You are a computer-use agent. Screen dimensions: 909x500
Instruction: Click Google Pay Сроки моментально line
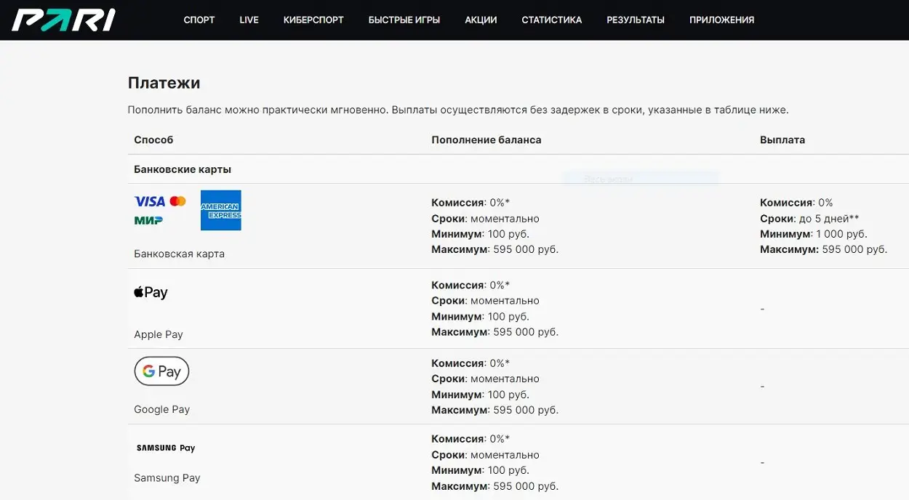click(x=485, y=379)
